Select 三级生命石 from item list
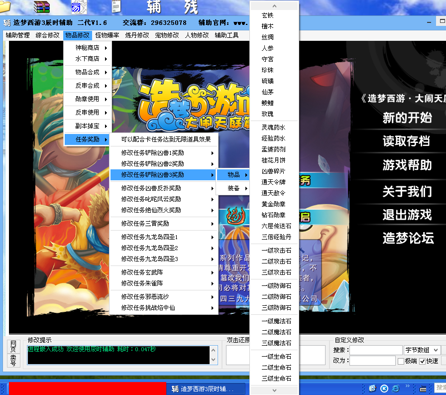 pyautogui.click(x=274, y=379)
